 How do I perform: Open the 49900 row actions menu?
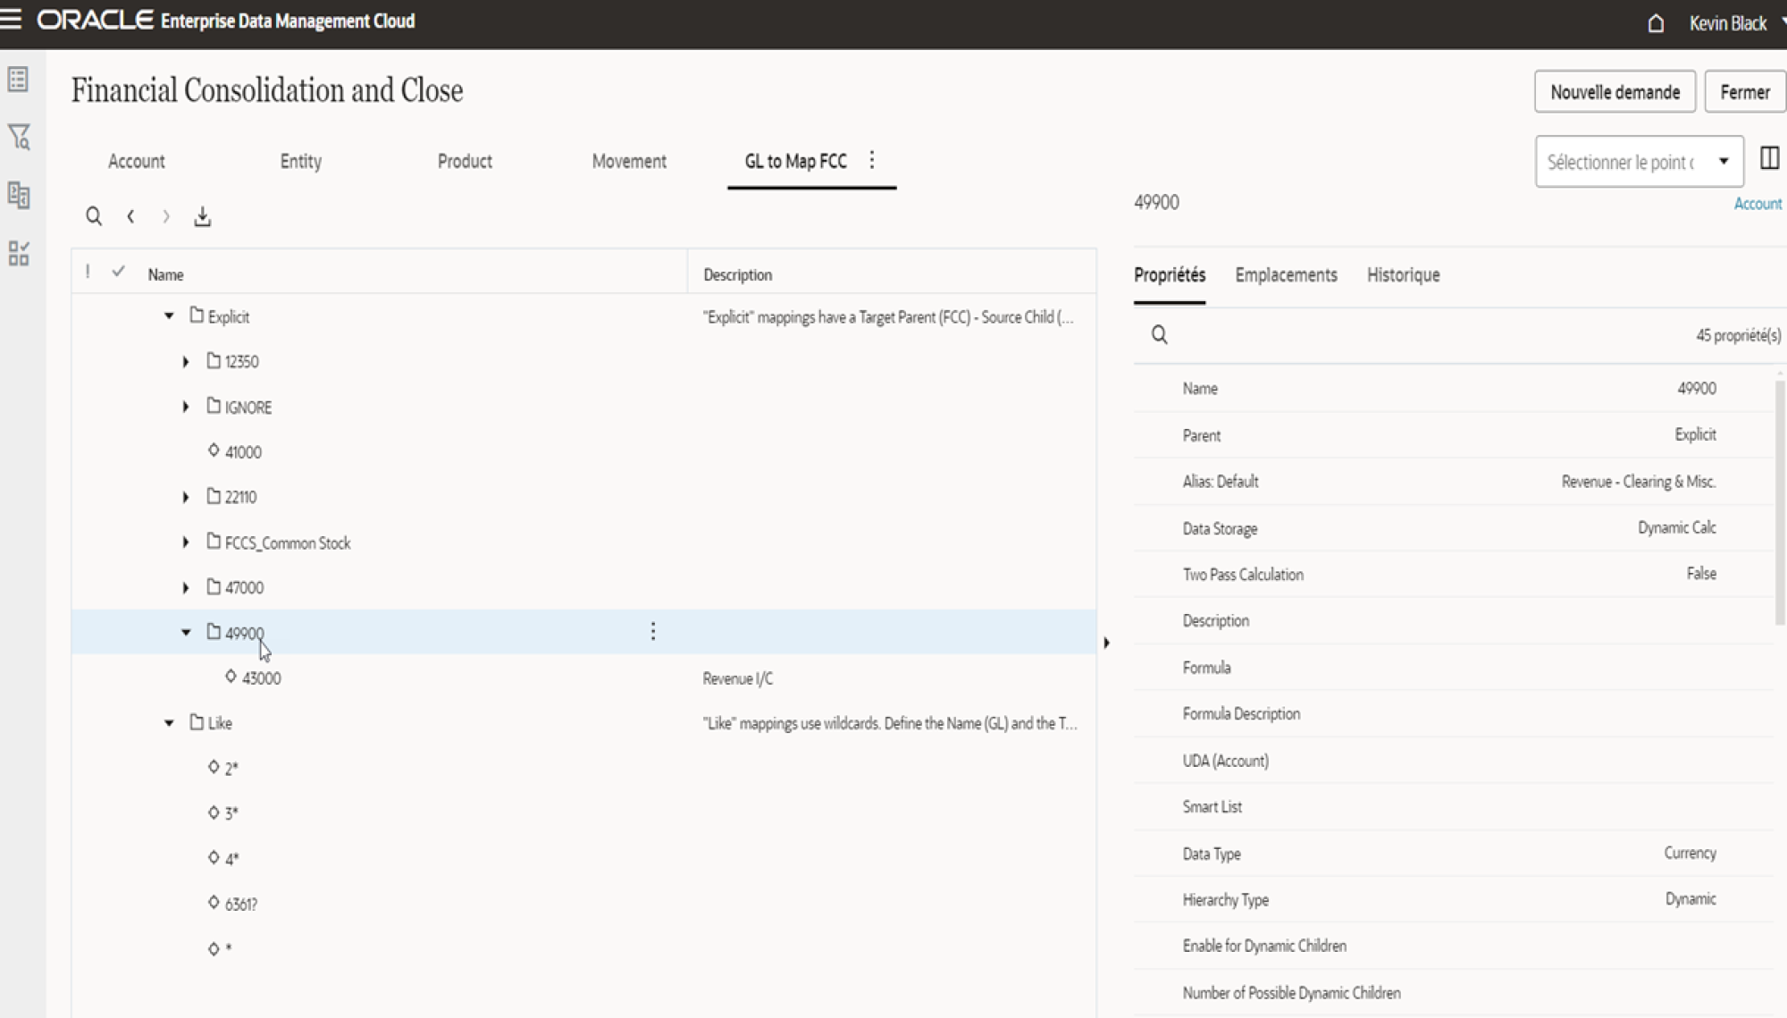coord(653,632)
